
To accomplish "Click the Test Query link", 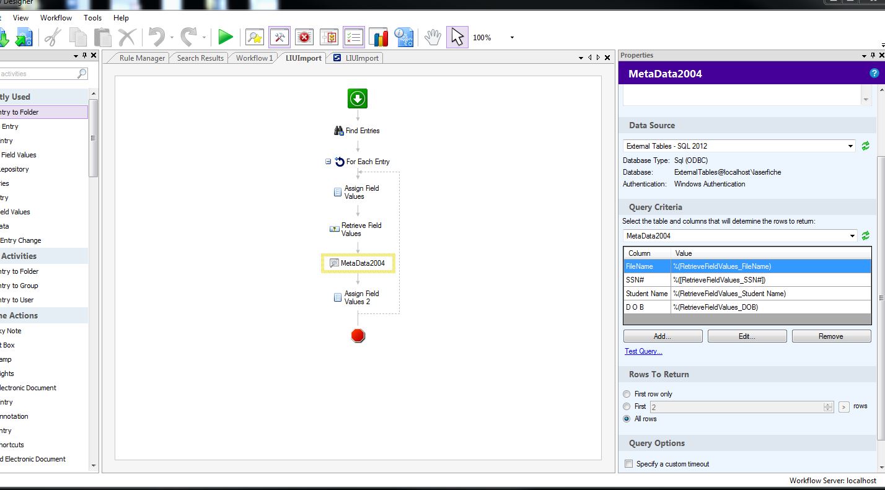I will click(x=643, y=351).
